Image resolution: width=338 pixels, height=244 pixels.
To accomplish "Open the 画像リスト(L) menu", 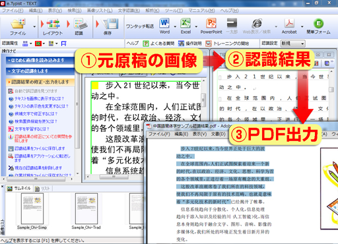I will point(100,11).
